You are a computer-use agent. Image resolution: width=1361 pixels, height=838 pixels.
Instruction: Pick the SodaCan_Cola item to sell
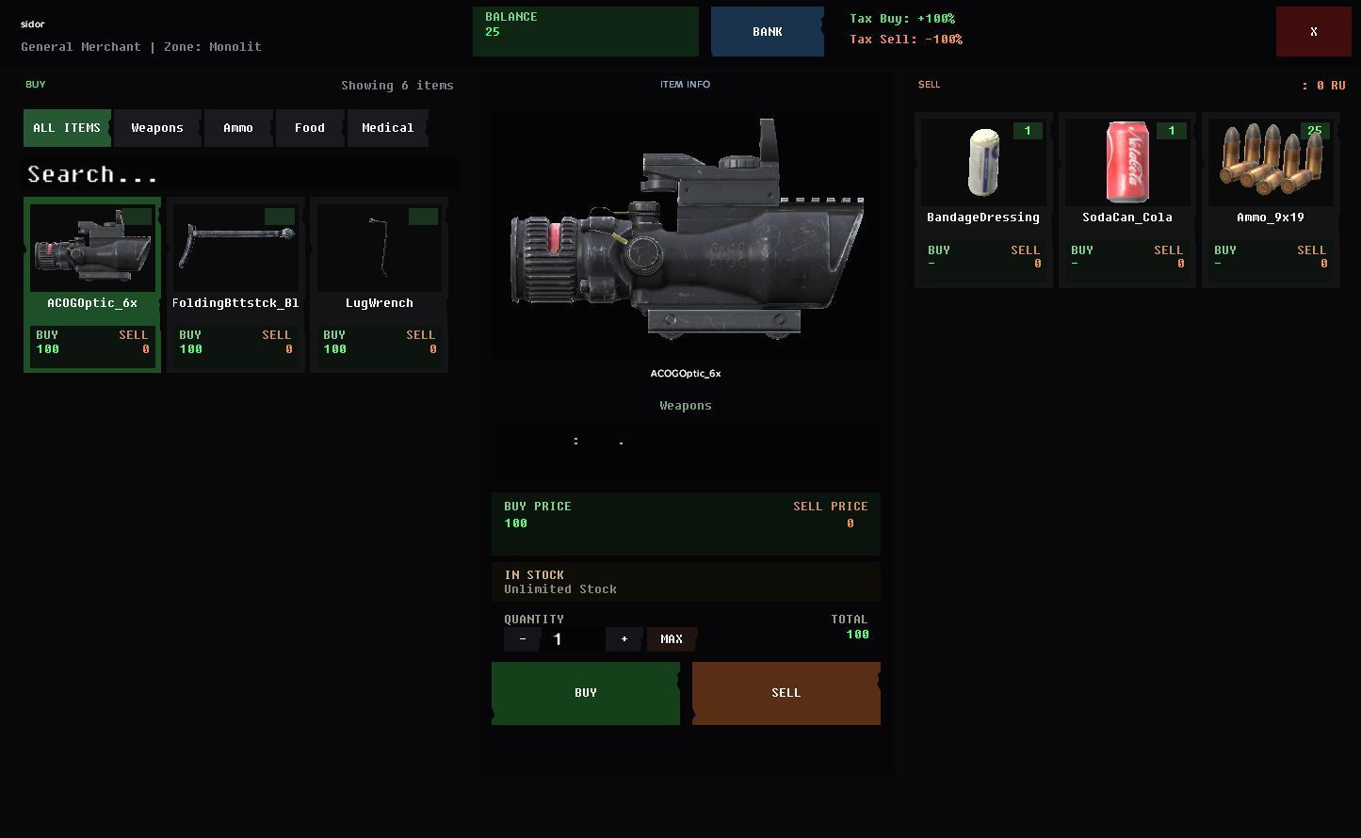(x=1127, y=163)
